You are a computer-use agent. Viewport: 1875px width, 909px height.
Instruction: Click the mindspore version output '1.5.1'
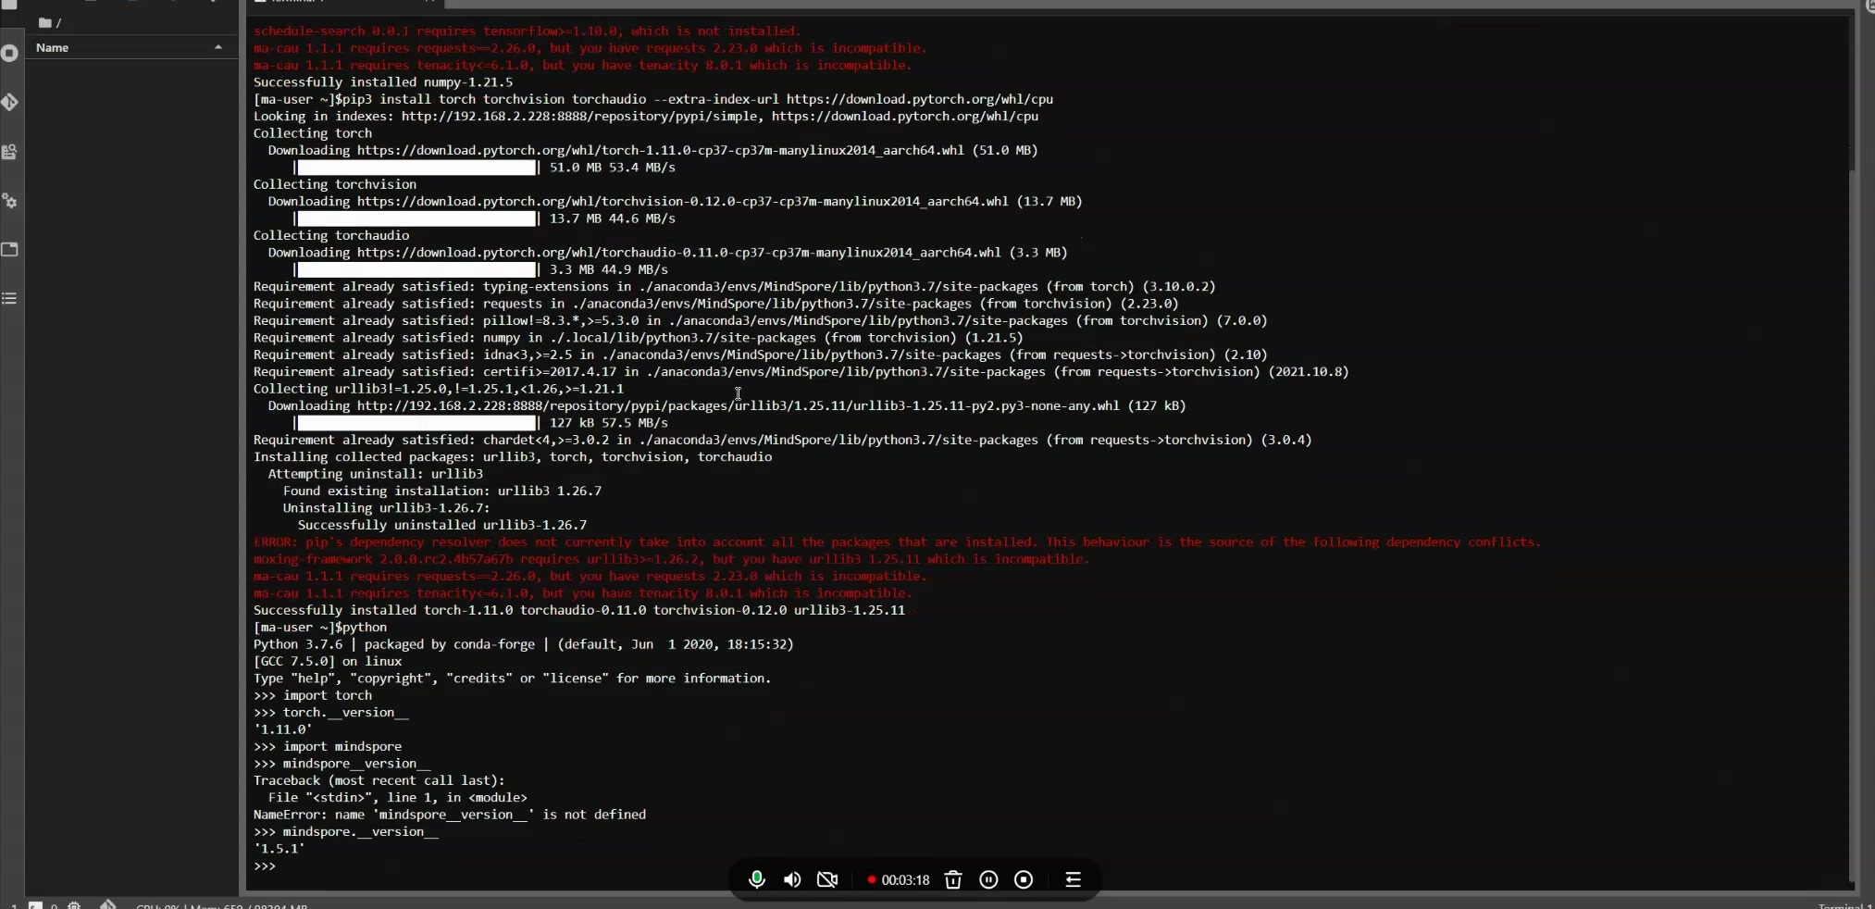coord(279,849)
